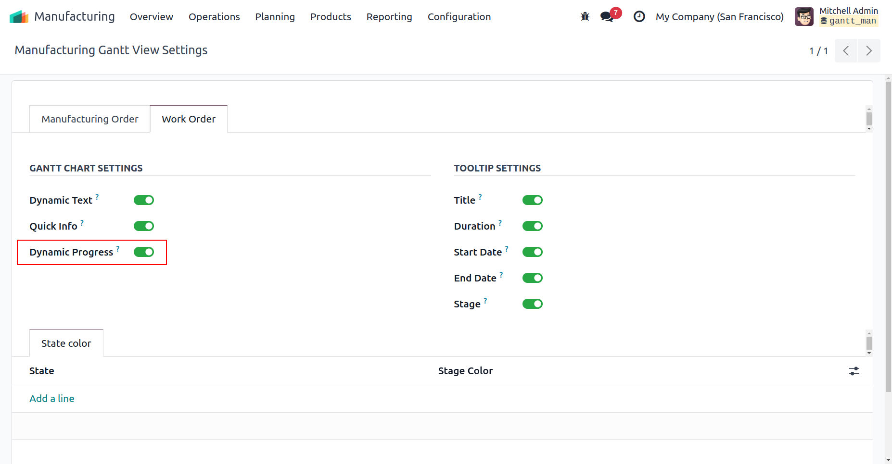Turn off the Tooltip Title toggle
Screen dimensions: 892x464
532,200
